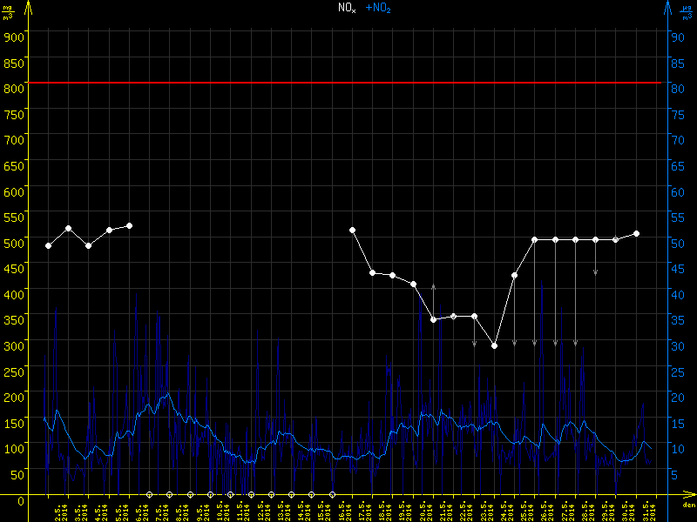The width and height of the screenshot is (697, 522).
Task: Click the blue +NO2 legend label
Action: pos(378,8)
